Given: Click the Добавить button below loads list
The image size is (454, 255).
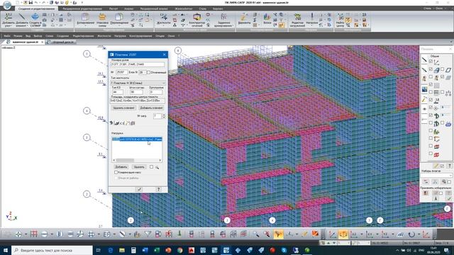Looking at the screenshot, I should click(121, 167).
